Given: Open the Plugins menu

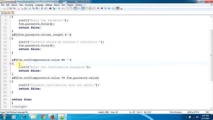Looking at the screenshot, I should pyautogui.click(x=70, y=5).
